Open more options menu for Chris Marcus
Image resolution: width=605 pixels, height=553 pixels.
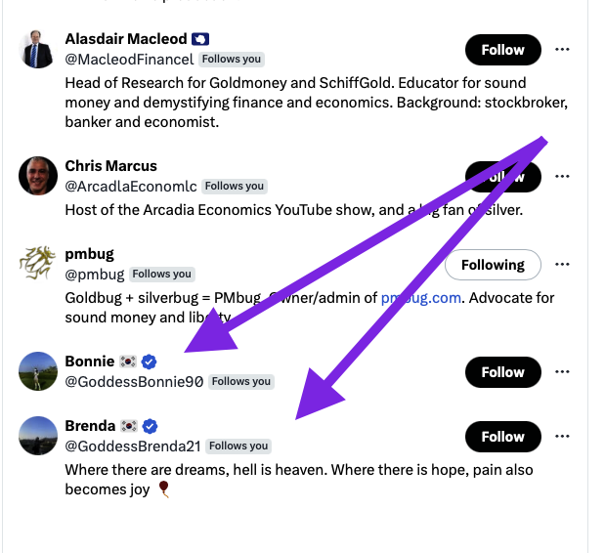562,176
